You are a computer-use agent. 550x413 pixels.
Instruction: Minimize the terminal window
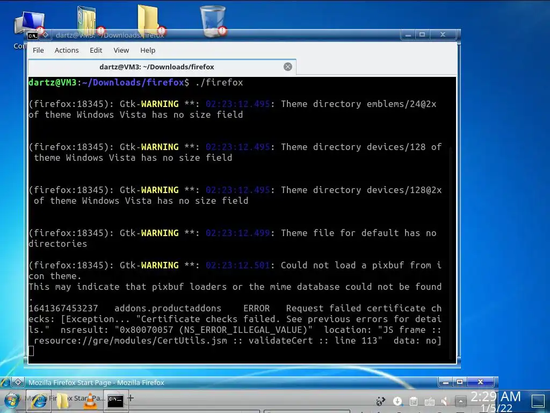pos(408,34)
